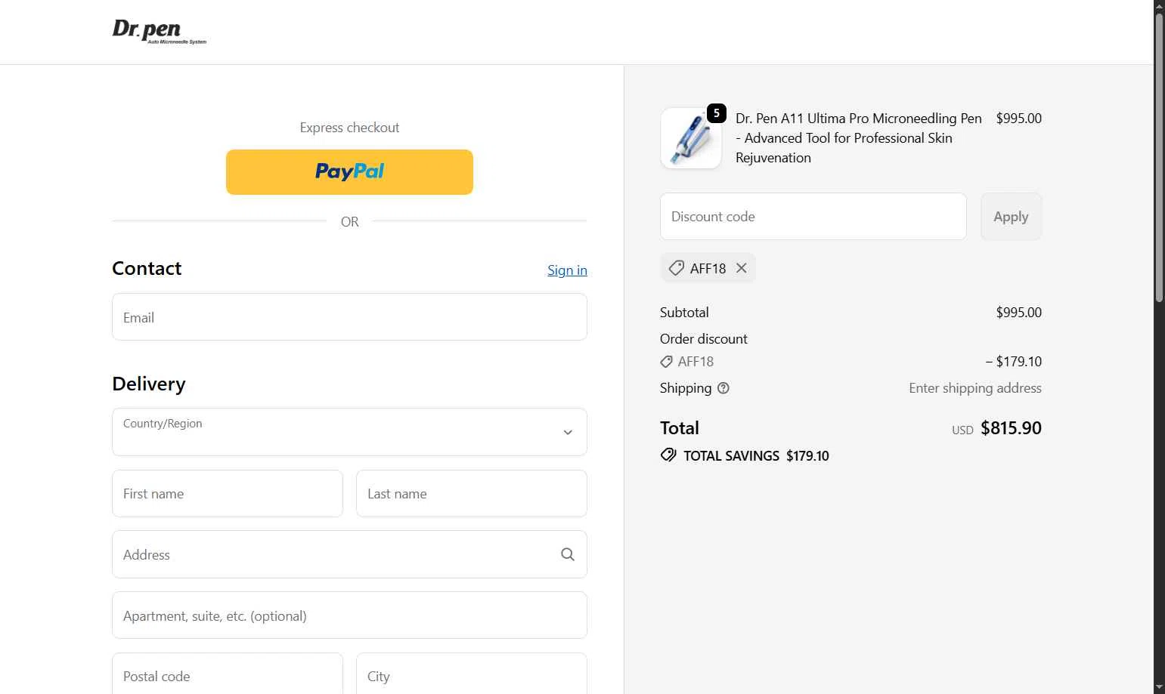The height and width of the screenshot is (694, 1165).
Task: Click the Apply discount button
Action: [1011, 217]
